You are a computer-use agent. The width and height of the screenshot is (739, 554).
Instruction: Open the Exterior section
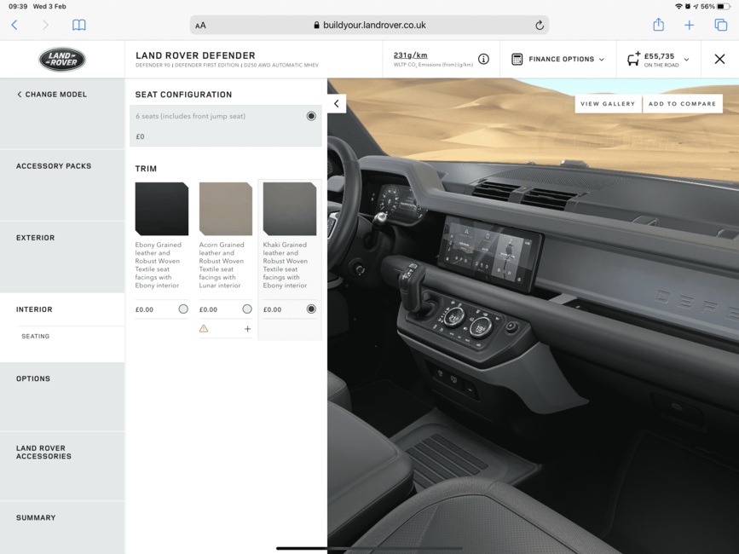(62, 257)
